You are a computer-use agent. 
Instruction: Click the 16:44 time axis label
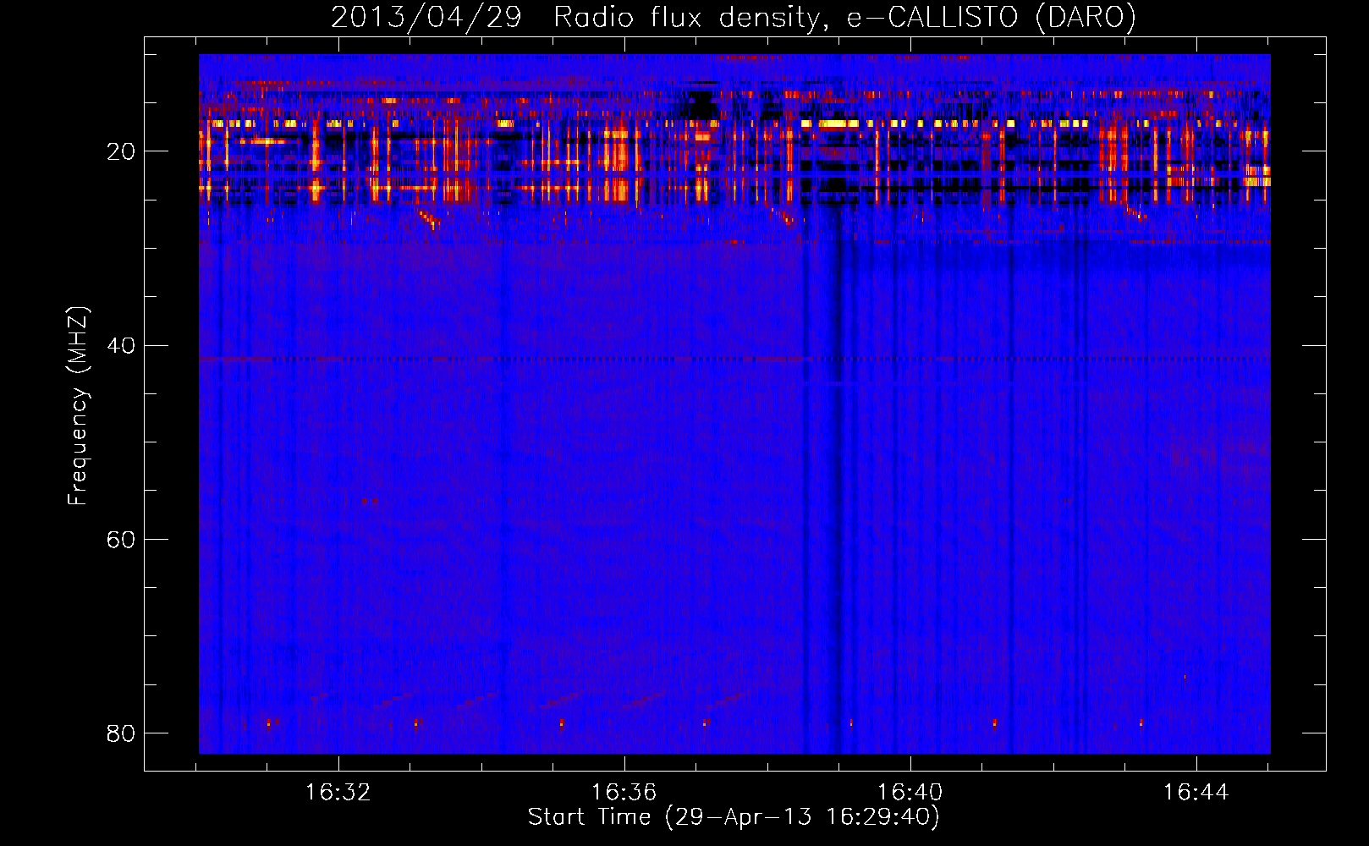coord(1196,793)
